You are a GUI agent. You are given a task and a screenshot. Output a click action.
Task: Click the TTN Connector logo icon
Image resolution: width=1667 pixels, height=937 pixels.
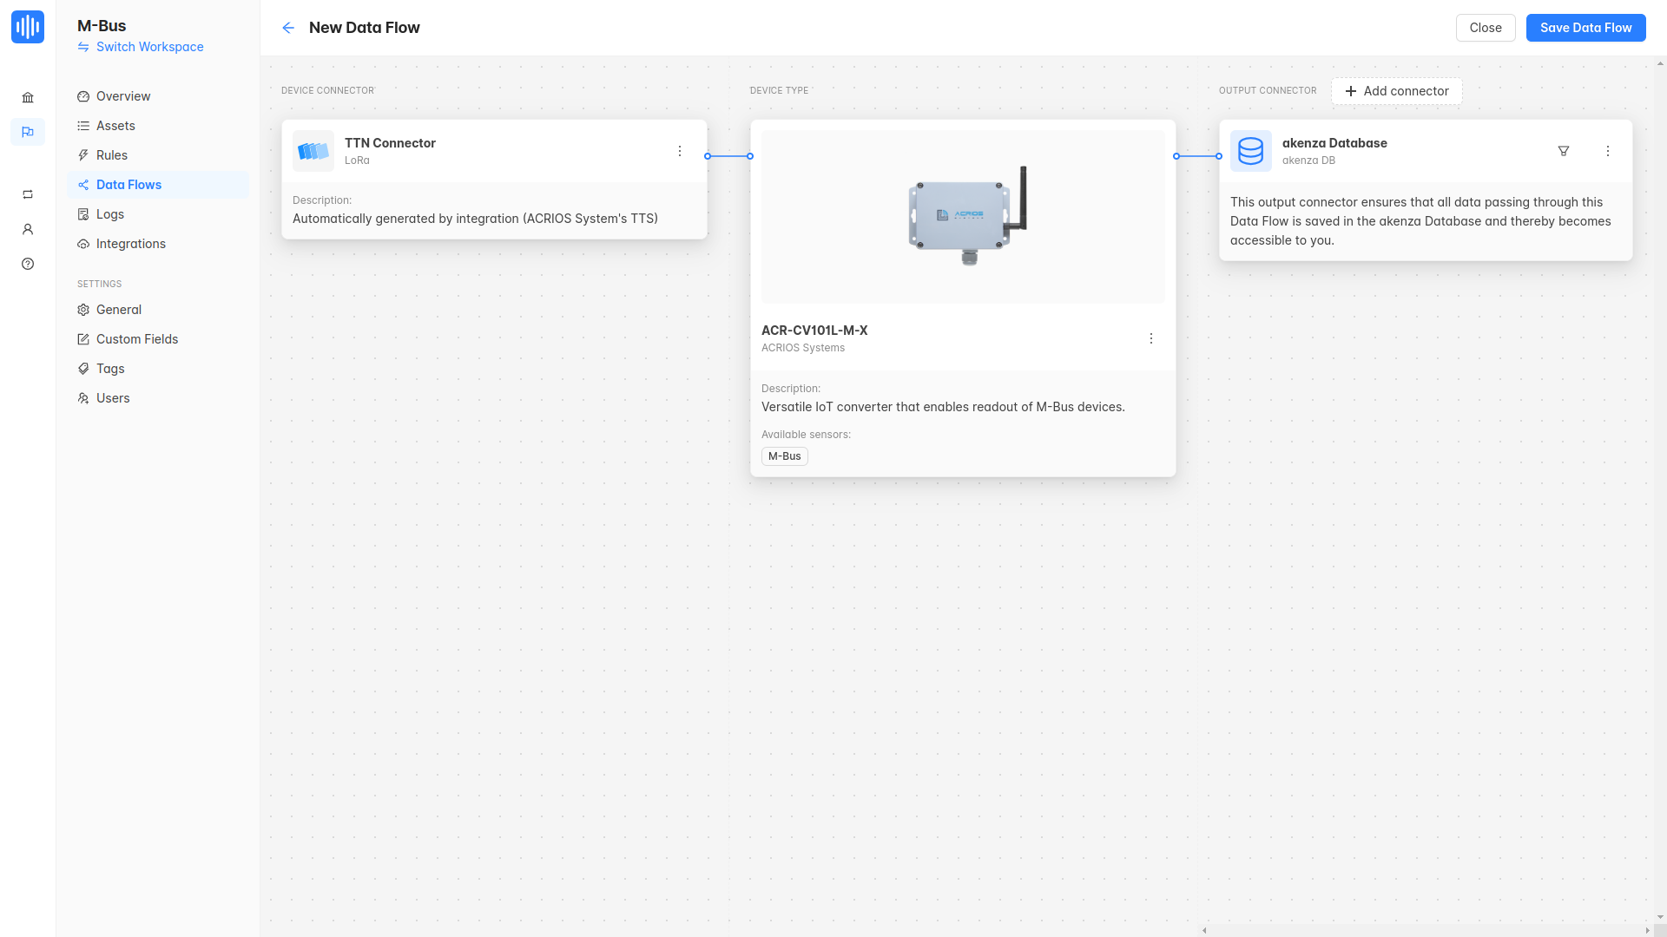coord(313,151)
